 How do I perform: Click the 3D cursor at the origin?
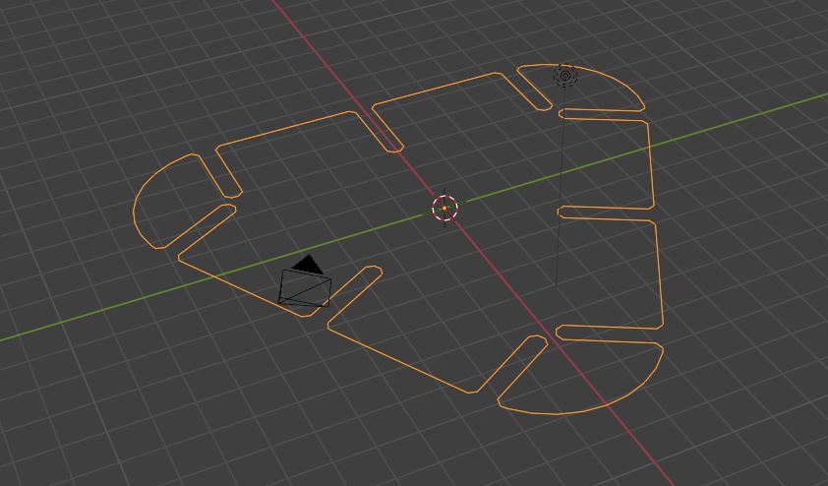444,209
